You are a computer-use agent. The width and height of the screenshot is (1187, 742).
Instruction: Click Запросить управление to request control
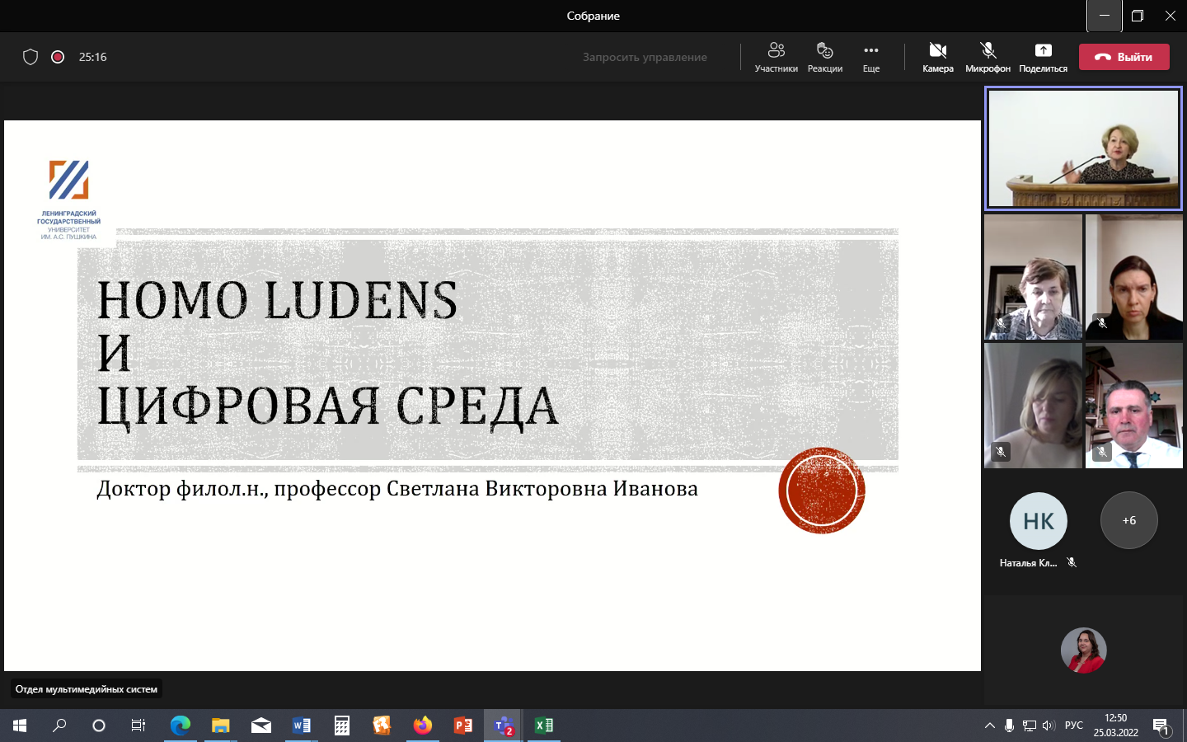[645, 57]
